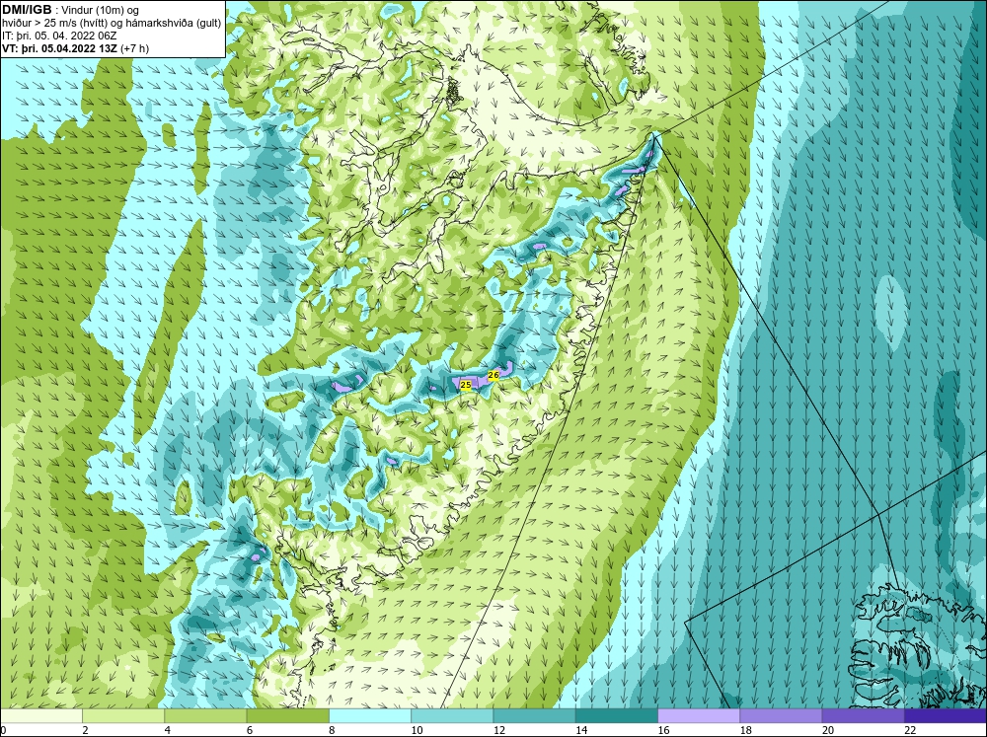
Task: Select the 16–18 m/s lavender legend swatch
Action: 699,716
